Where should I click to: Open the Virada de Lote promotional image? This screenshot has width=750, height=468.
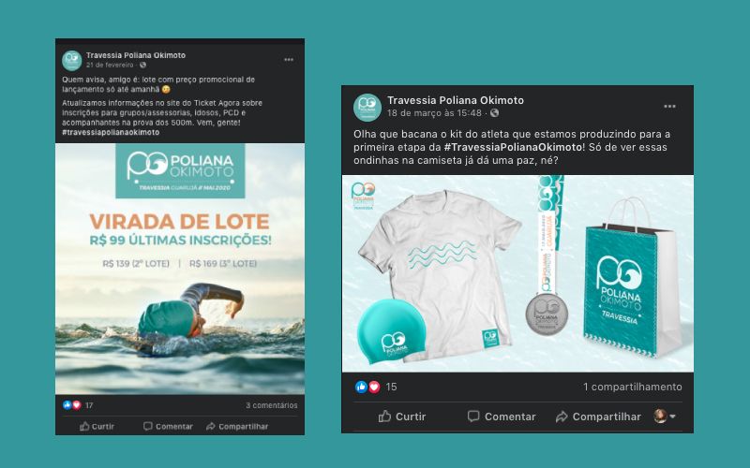[180, 269]
